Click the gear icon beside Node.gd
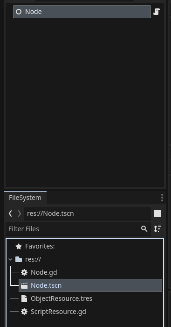Screen dimensions: 171x327 tap(24, 272)
